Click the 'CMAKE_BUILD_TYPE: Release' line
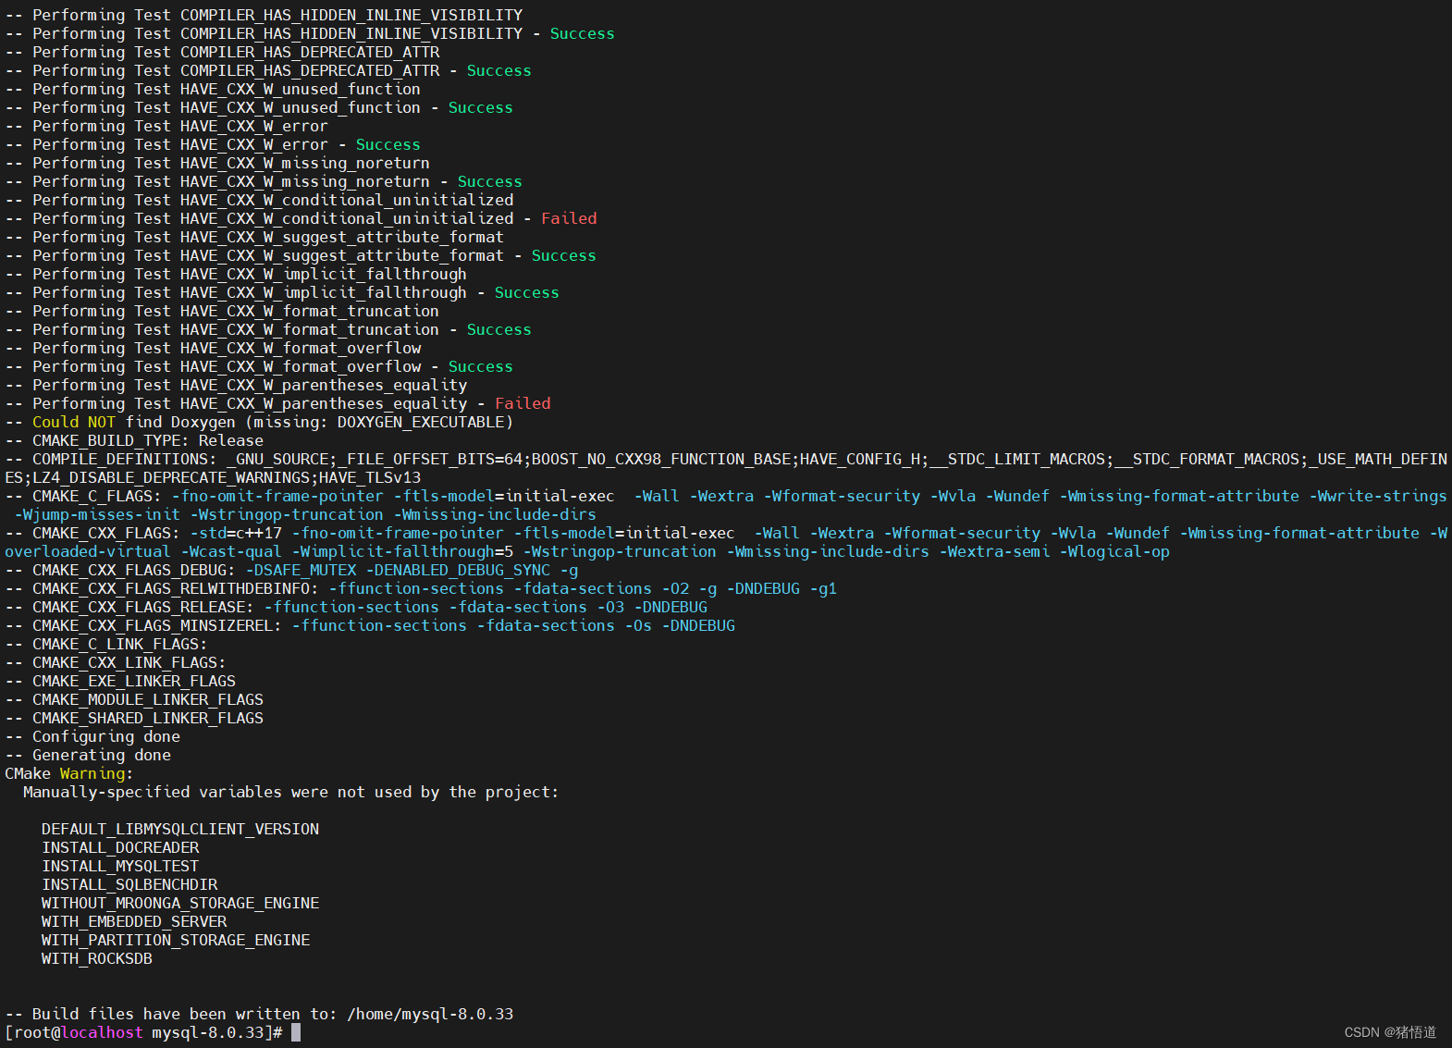The width and height of the screenshot is (1452, 1048). coord(148,440)
